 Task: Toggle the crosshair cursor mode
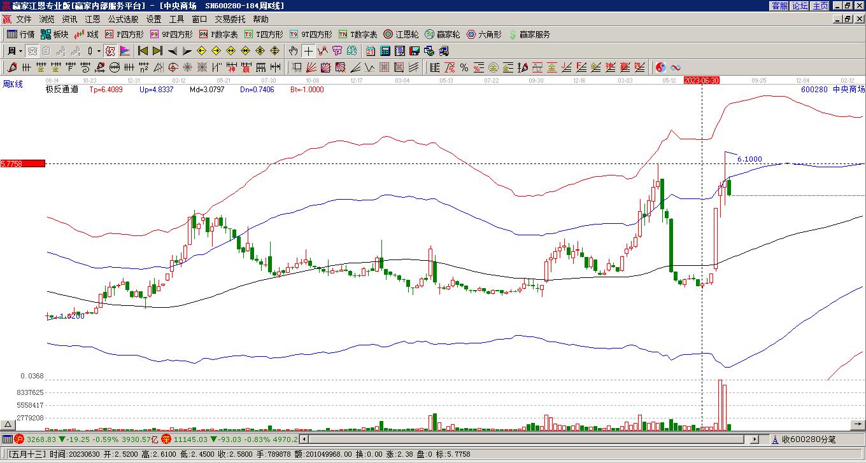coord(308,51)
